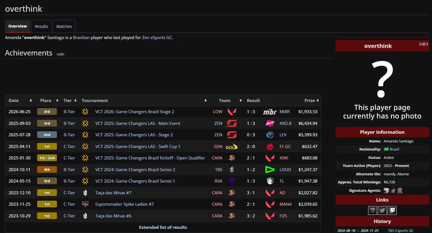Click the 4th place badge
The width and height of the screenshot is (432, 233).
[x=47, y=169]
